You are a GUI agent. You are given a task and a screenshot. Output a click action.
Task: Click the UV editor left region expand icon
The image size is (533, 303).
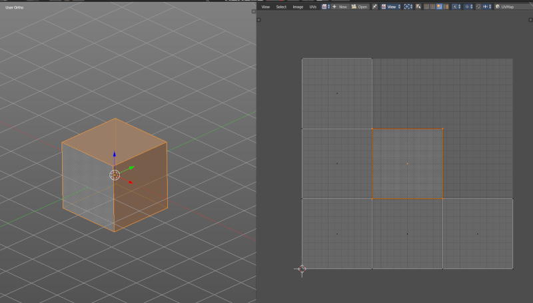(x=259, y=20)
